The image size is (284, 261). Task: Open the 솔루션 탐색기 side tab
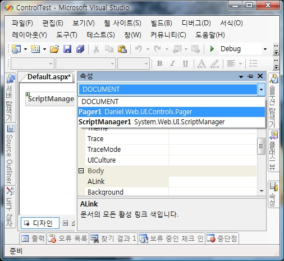273,101
